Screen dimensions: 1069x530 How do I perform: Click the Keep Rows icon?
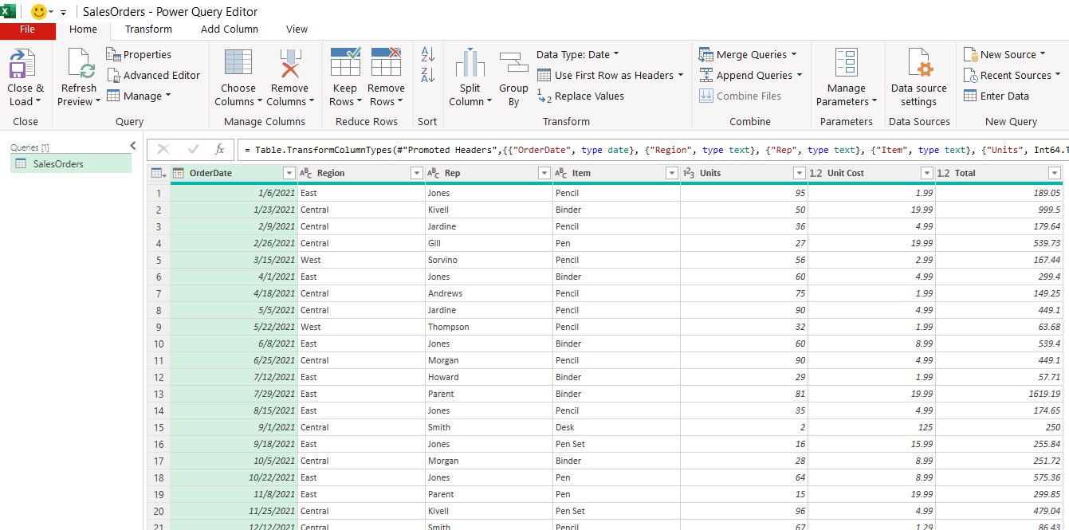(345, 62)
